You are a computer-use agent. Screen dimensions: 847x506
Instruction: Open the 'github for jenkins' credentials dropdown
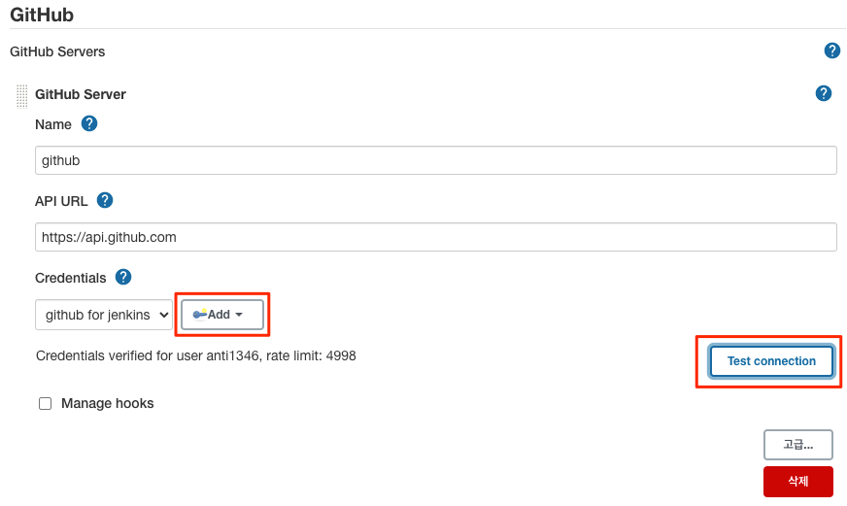(104, 315)
